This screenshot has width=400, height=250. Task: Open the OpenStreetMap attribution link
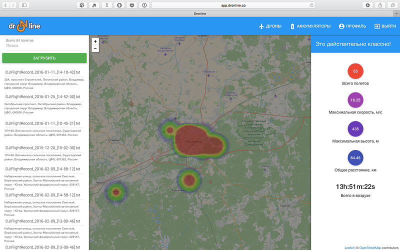point(370,247)
